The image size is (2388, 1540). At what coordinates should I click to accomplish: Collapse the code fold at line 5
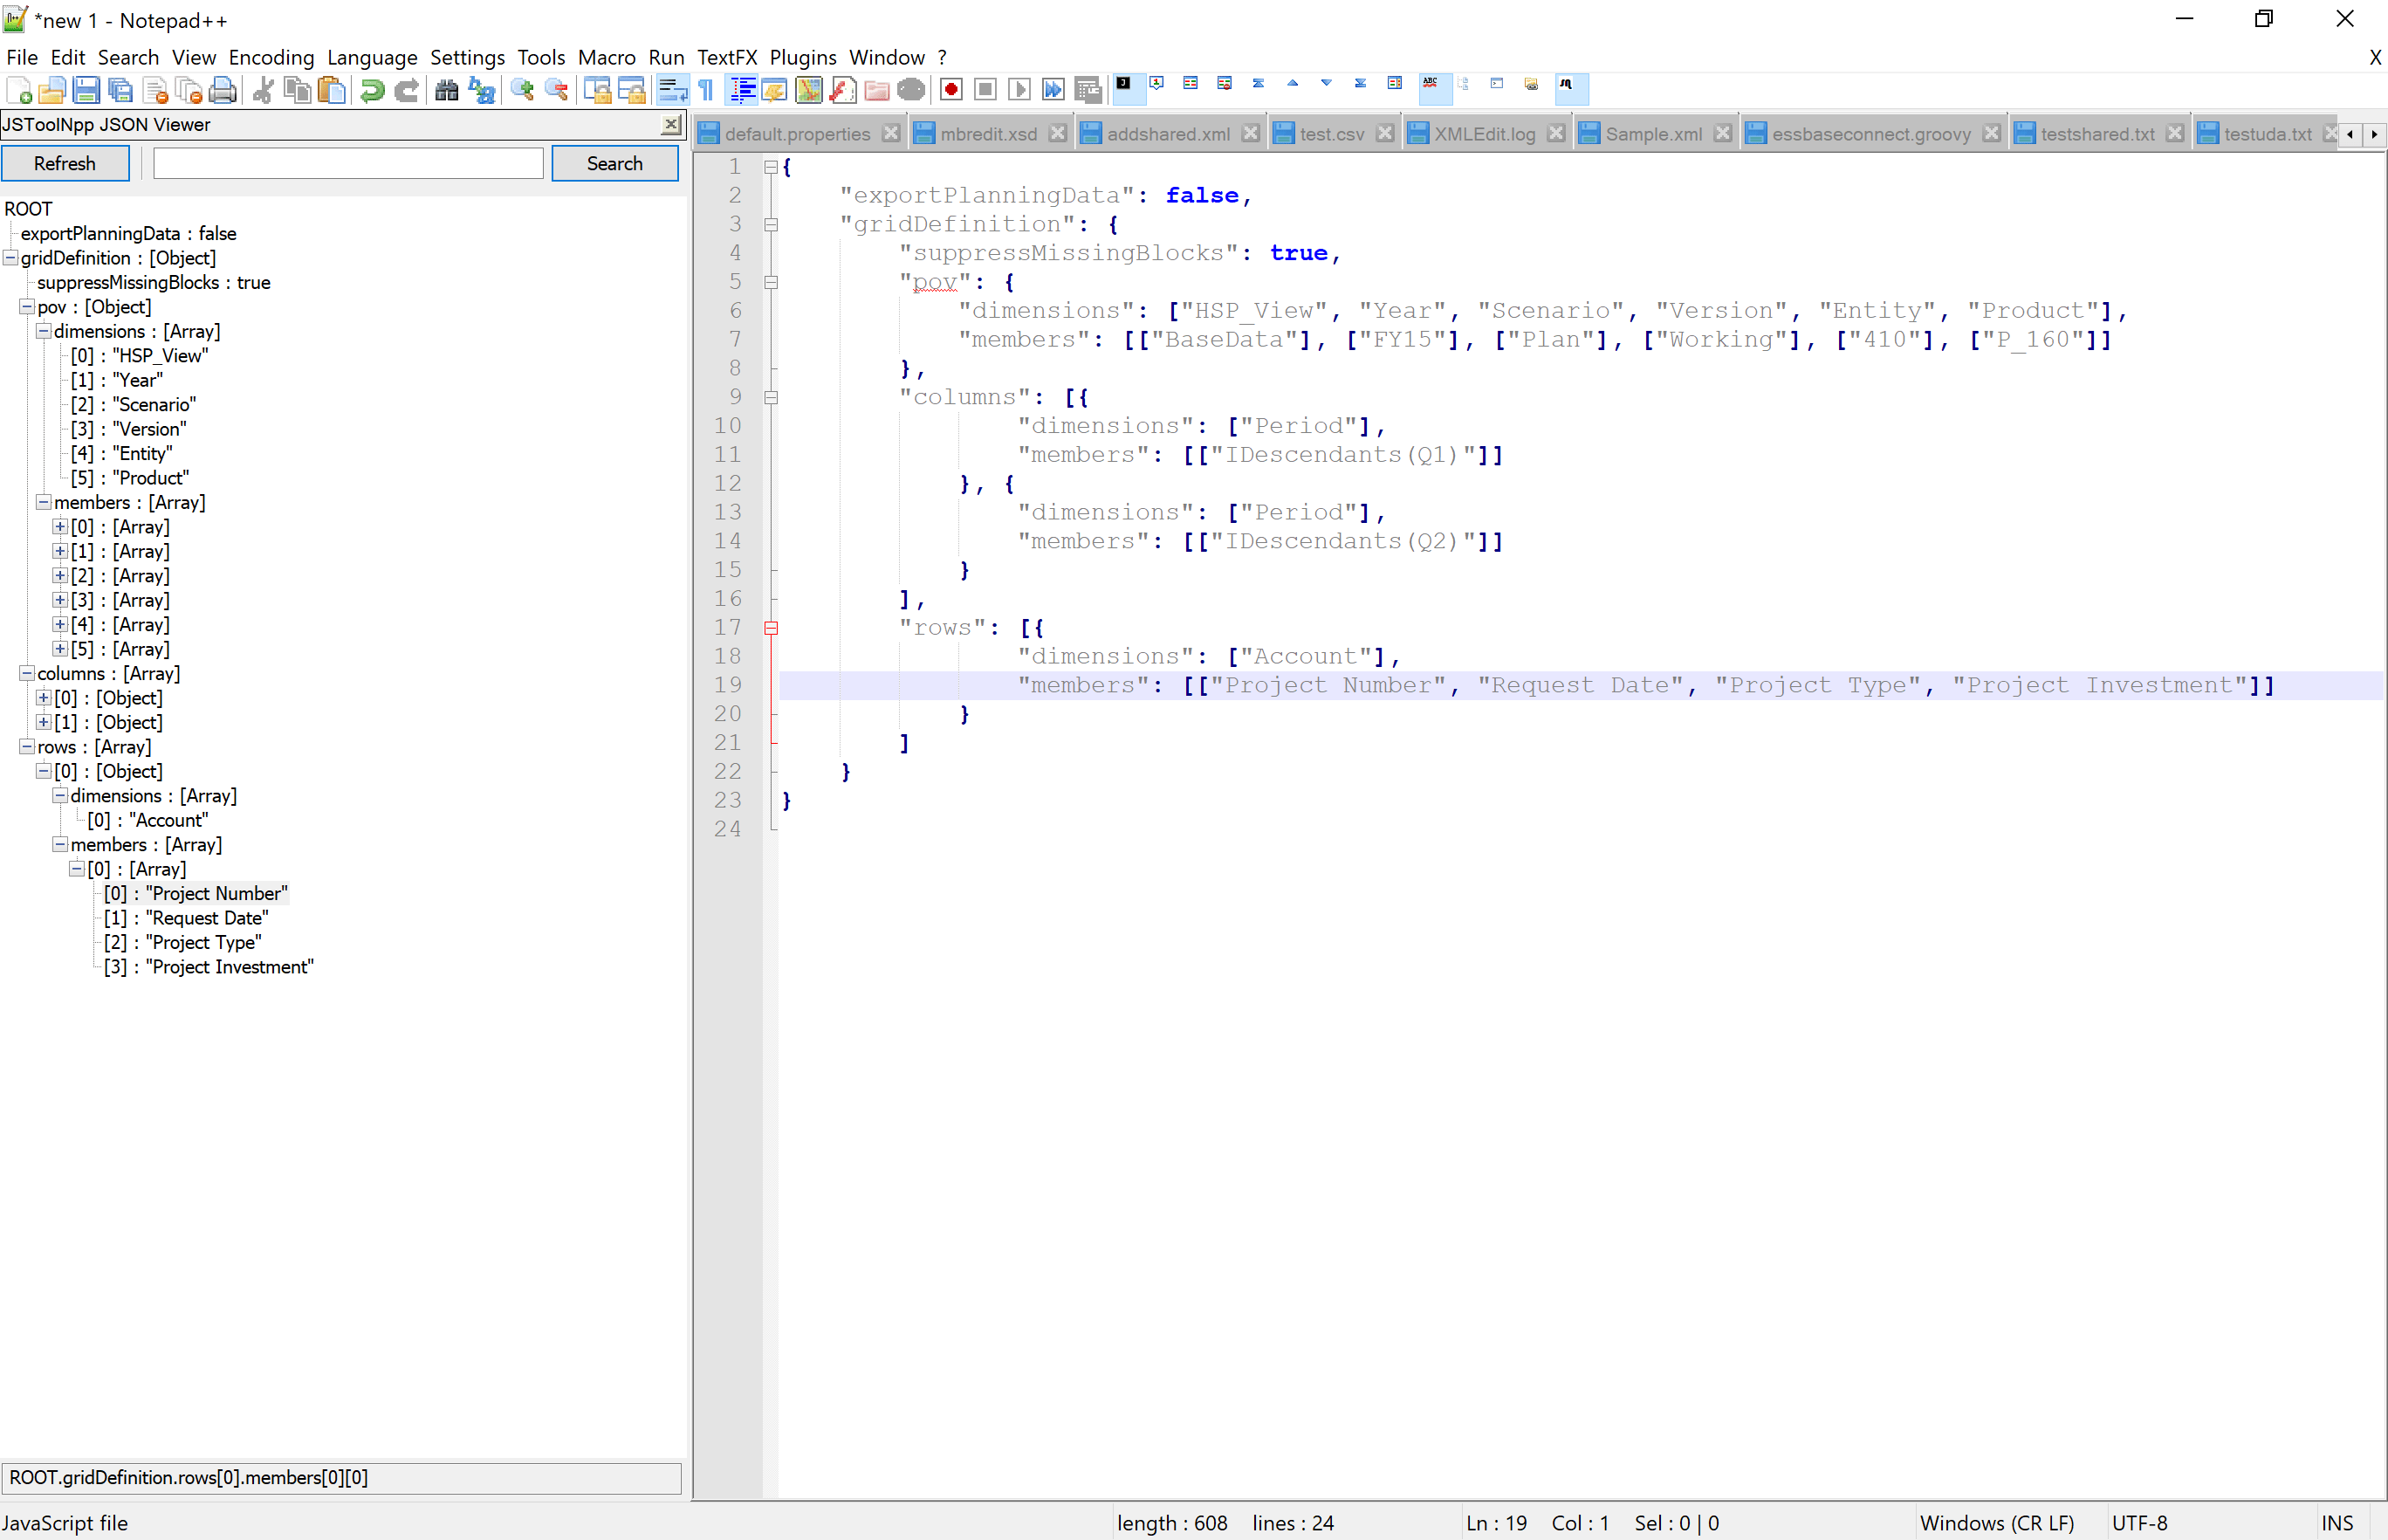coord(771,282)
